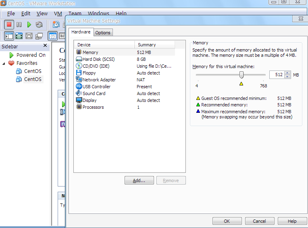Click the Summary column header
The height and width of the screenshot is (228, 308).
pos(155,45)
